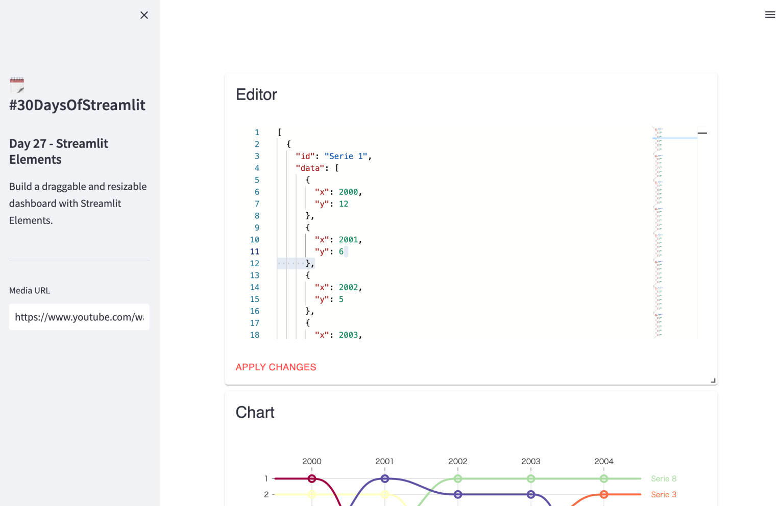Click the calendar emoji icon in sidebar

tap(17, 85)
